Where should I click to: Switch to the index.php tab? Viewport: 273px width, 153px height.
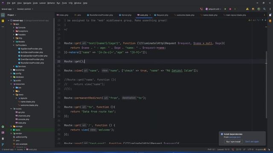[62, 15]
